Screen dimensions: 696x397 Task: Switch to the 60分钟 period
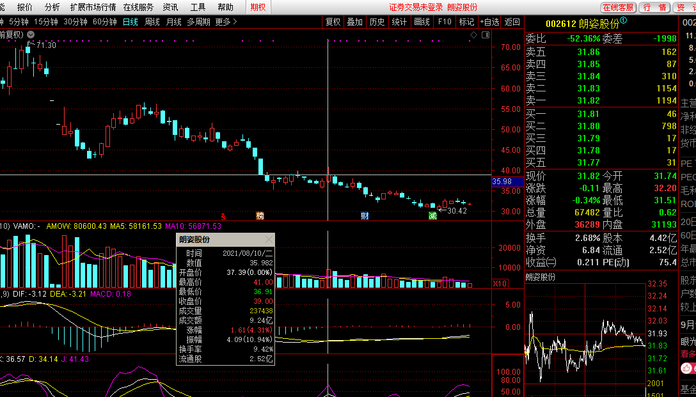coord(105,22)
